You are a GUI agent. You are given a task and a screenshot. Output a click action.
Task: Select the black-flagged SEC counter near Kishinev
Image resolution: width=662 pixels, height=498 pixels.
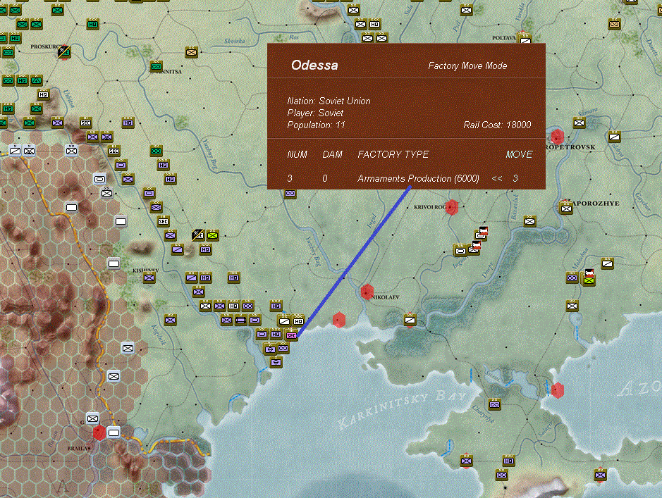(x=197, y=235)
